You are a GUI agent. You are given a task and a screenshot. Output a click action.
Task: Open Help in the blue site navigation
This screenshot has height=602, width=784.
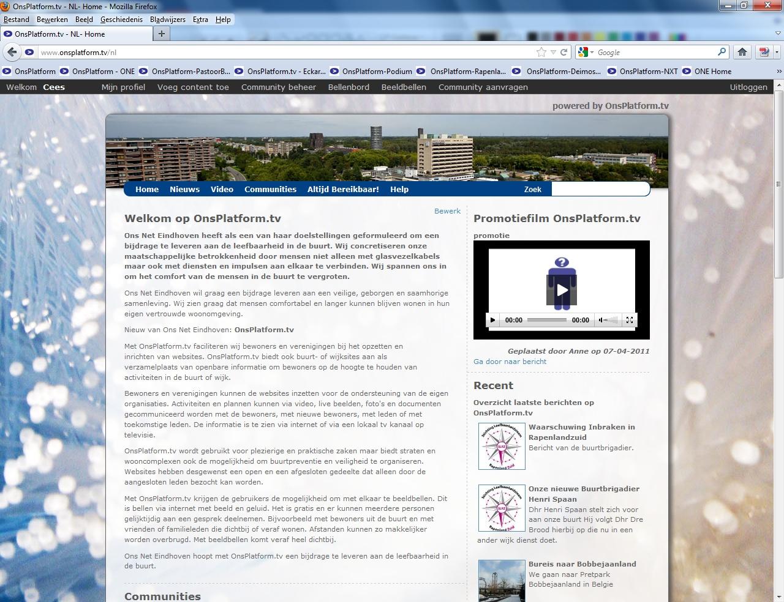click(x=399, y=189)
